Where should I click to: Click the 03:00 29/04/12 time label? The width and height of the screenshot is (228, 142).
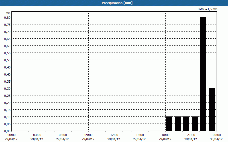pos(37,137)
